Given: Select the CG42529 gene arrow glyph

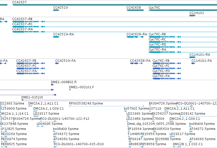Looking at the screenshot, I should click(56, 10).
